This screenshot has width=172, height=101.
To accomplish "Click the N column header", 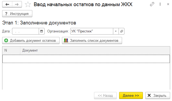I will click(11, 50).
